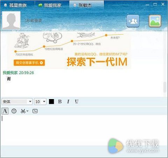Click the add contacts group icon
The image size is (168, 158).
(x=133, y=21)
